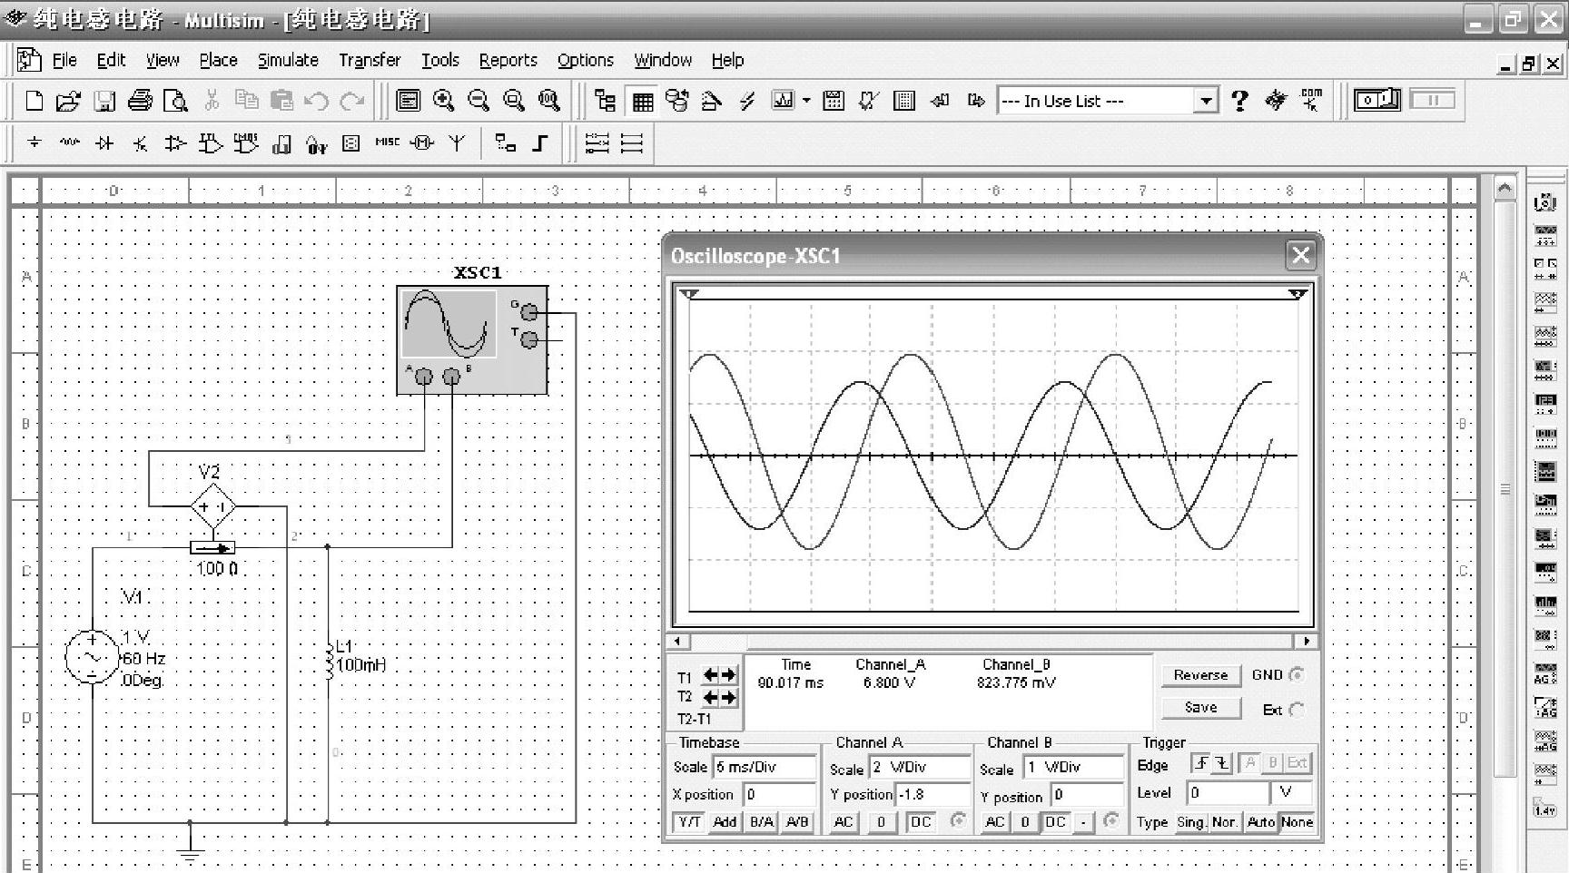Click the Zoom In magnifier icon
Image resolution: width=1569 pixels, height=873 pixels.
[x=443, y=101]
